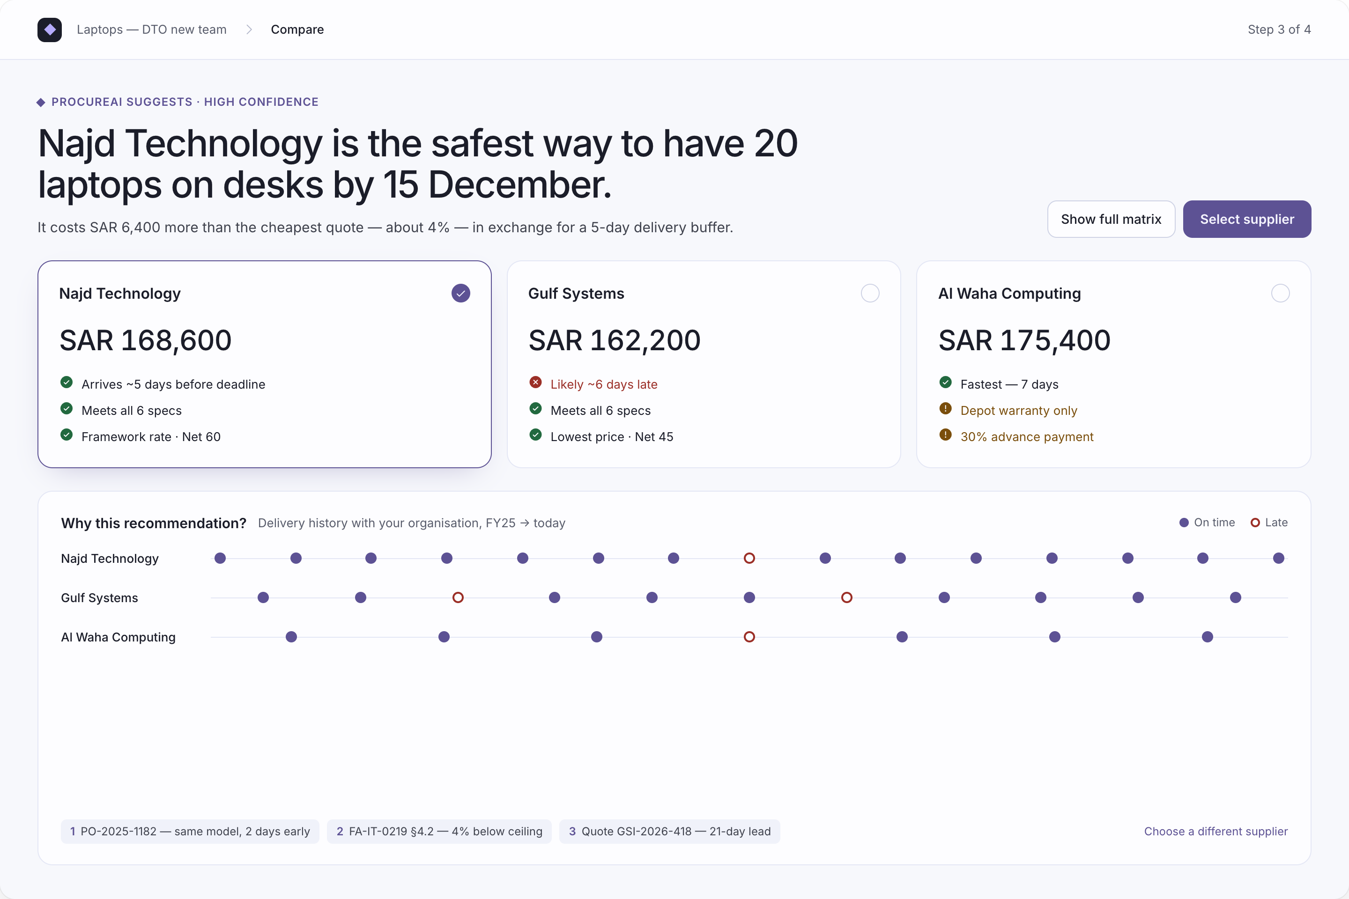
Task: Select the Gulf Systems radio button
Action: (x=870, y=293)
